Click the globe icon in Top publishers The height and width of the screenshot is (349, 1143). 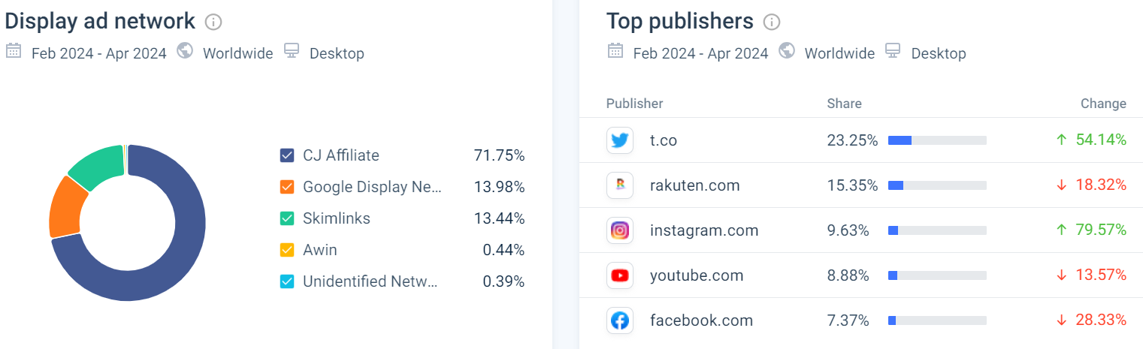[x=787, y=52]
